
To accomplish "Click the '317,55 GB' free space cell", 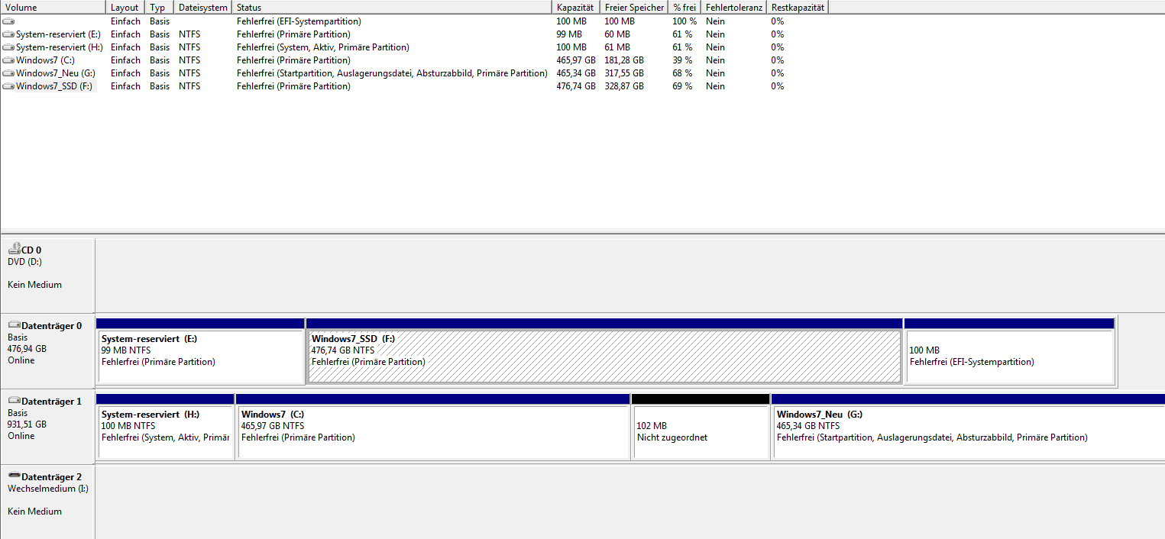I will [x=624, y=73].
